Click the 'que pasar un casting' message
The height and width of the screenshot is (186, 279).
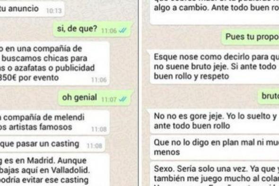52,144
